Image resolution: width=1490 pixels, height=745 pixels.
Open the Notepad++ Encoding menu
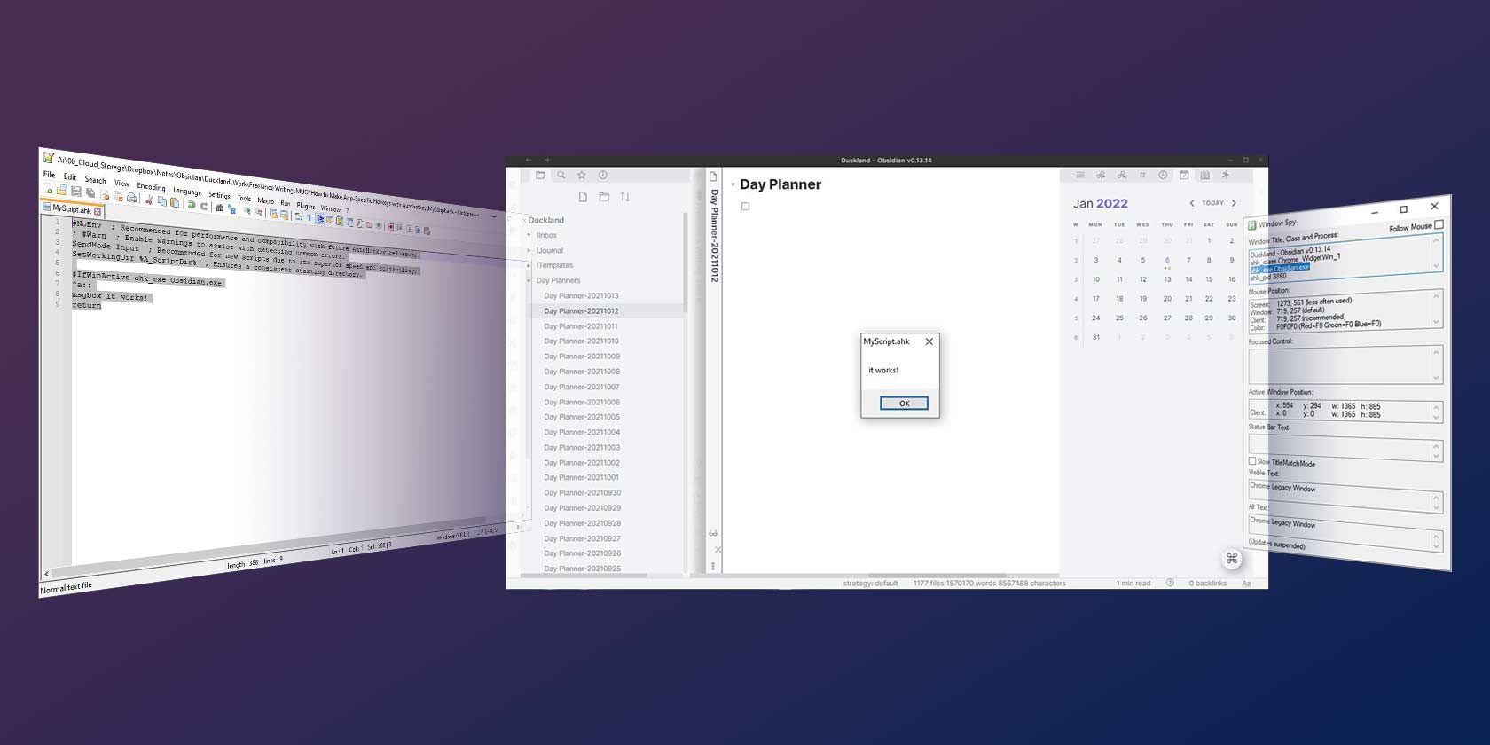tap(151, 187)
